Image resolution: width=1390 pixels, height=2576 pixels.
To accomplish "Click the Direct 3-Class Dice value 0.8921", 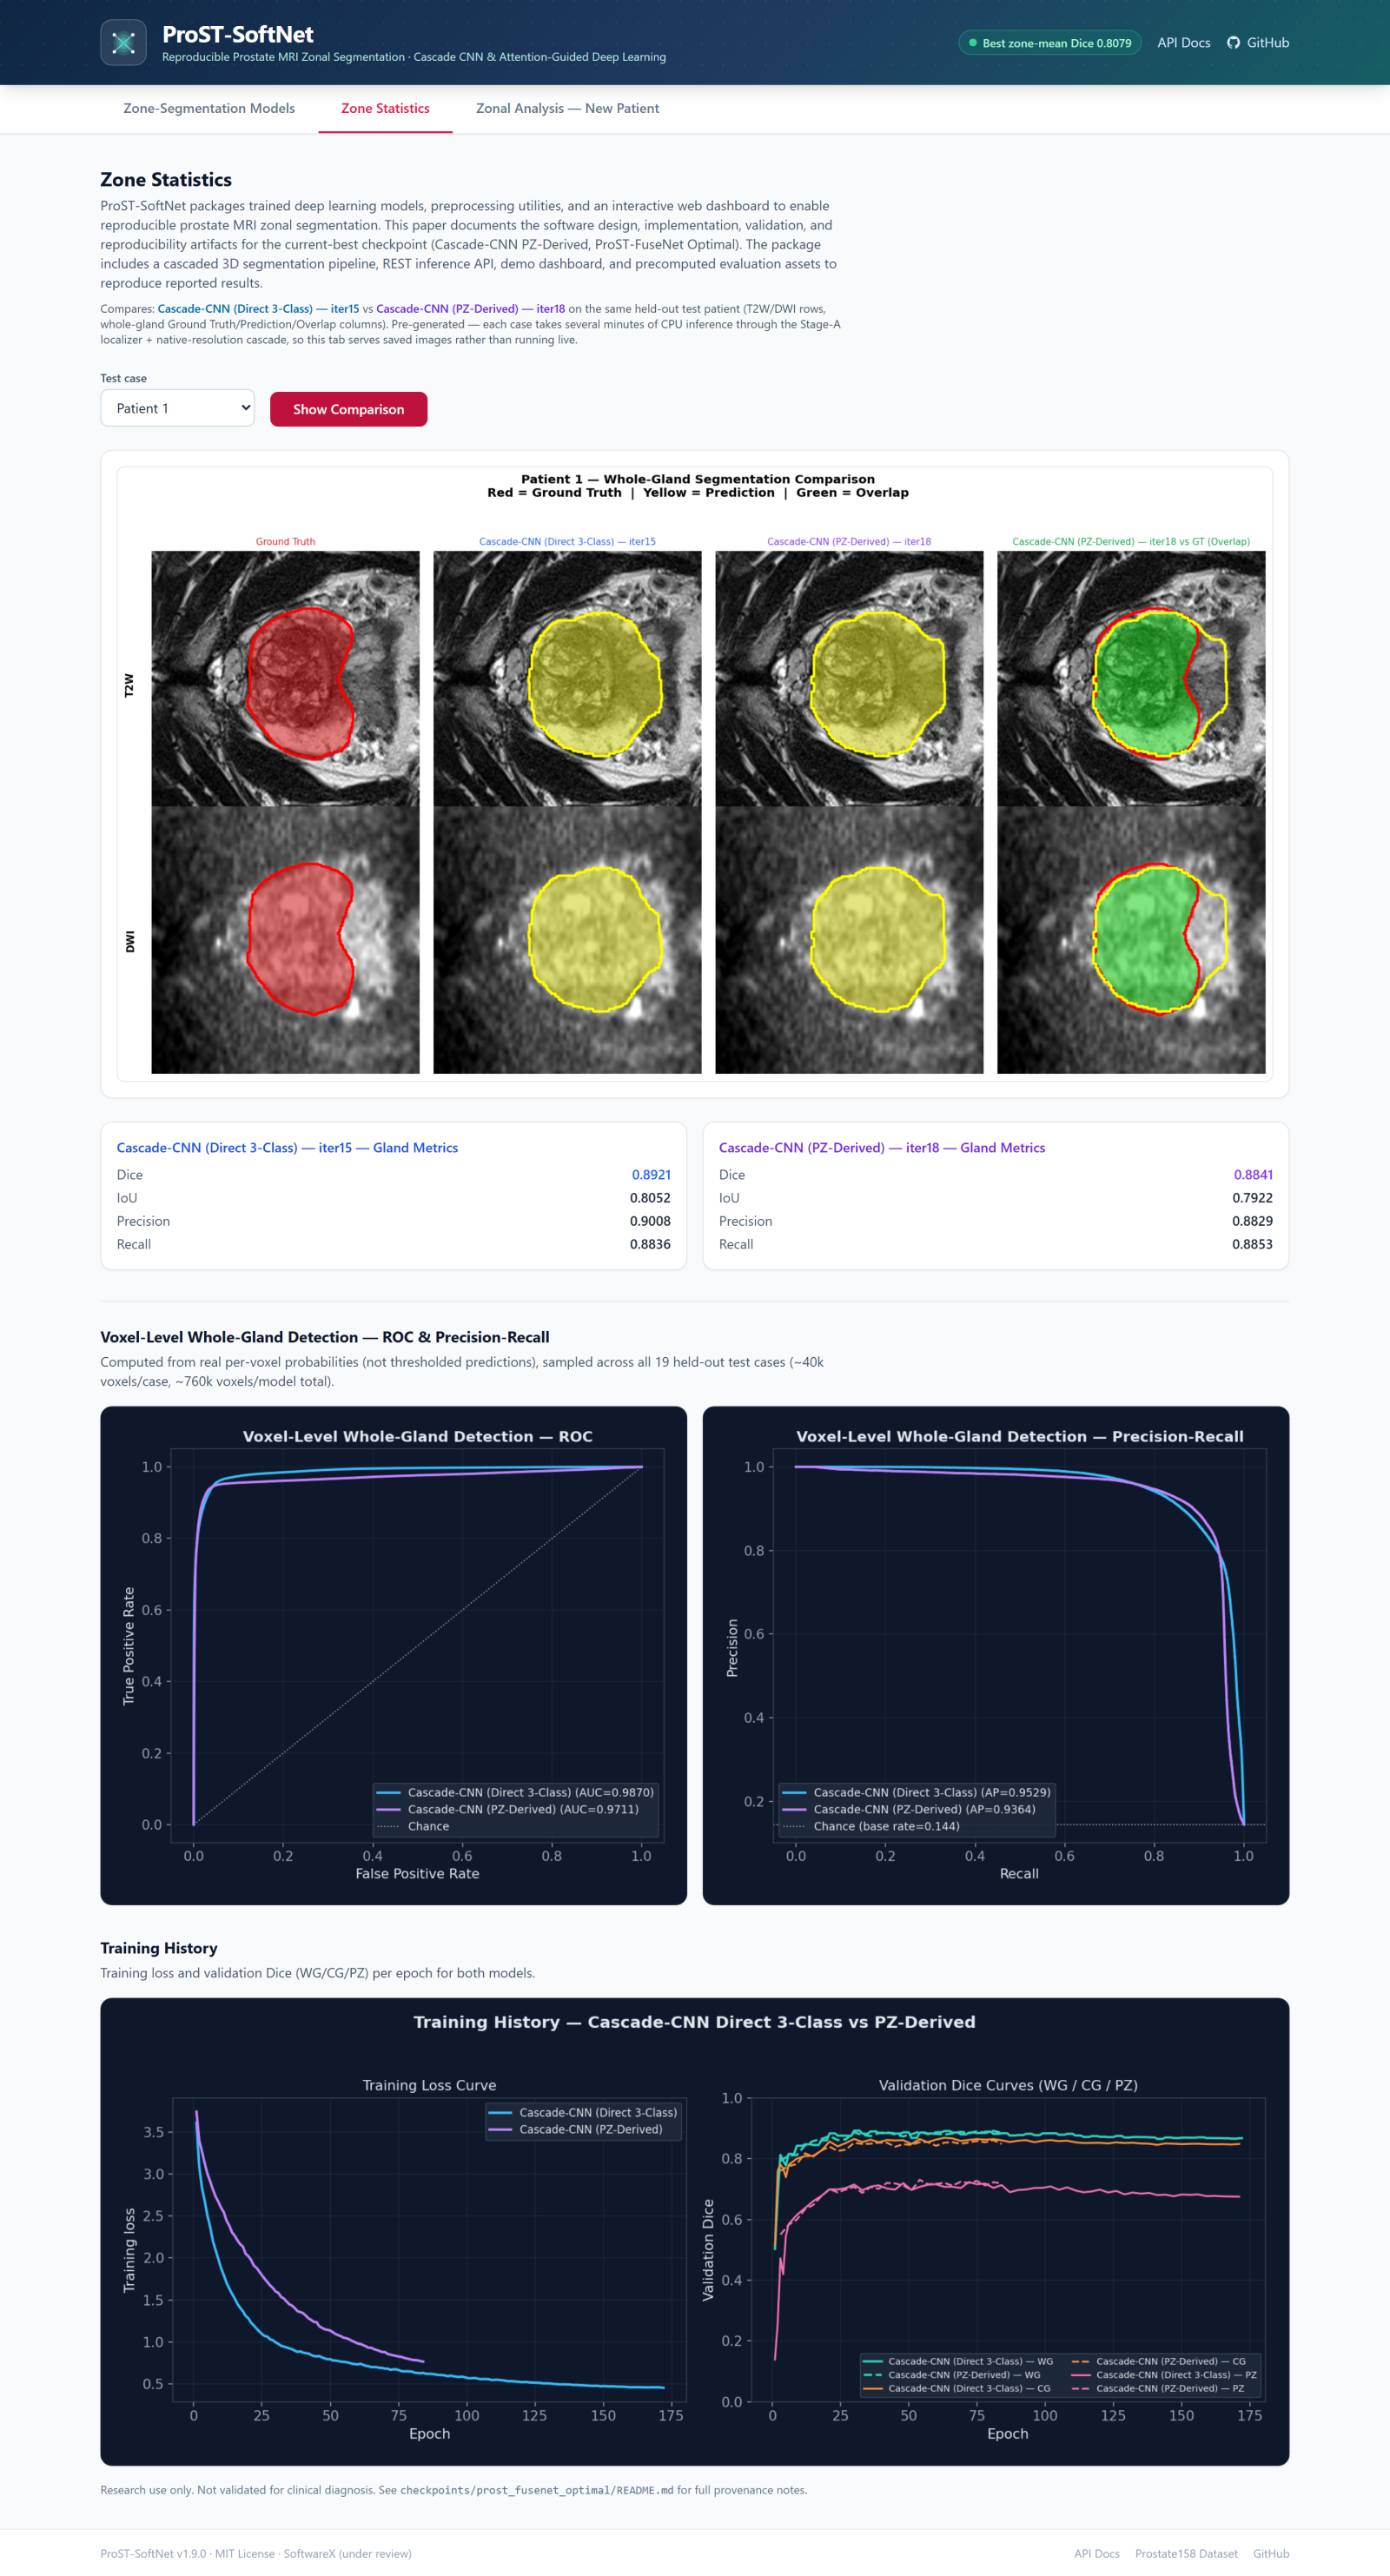I will pyautogui.click(x=651, y=1174).
